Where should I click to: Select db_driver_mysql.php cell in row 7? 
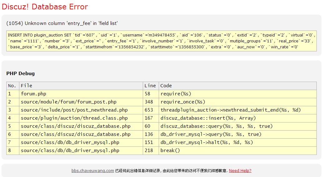pyautogui.click(x=81, y=142)
